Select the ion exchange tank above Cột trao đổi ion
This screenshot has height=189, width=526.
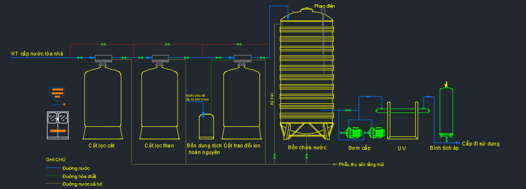tap(242, 102)
